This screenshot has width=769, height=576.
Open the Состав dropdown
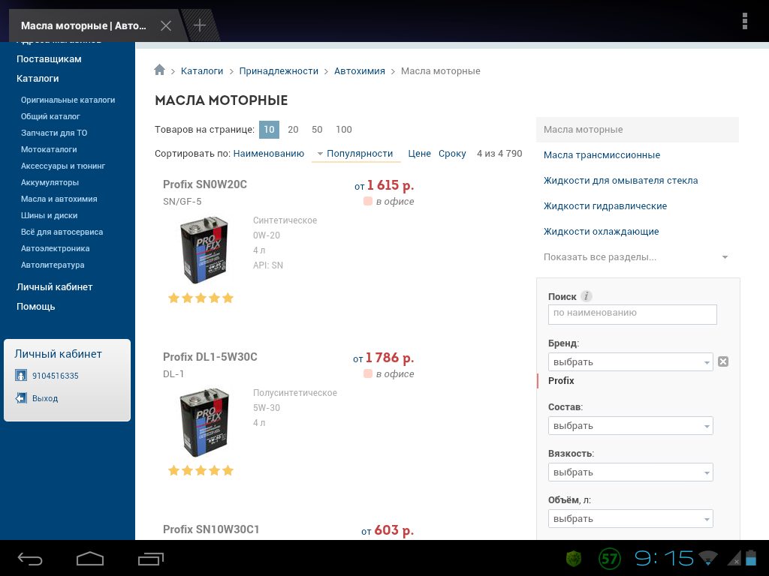[x=630, y=426]
